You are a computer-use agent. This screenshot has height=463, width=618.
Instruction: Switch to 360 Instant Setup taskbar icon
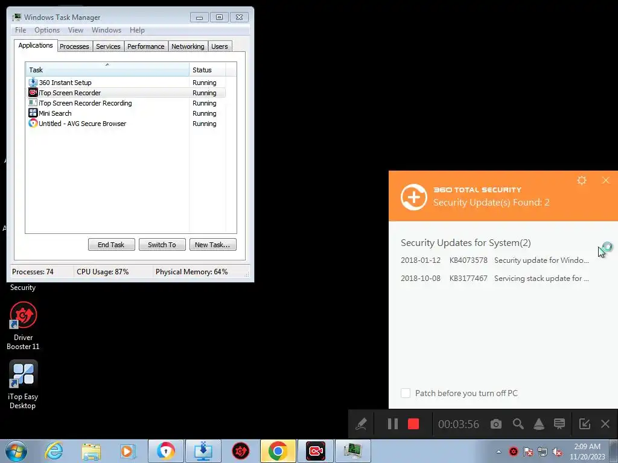[x=203, y=451]
